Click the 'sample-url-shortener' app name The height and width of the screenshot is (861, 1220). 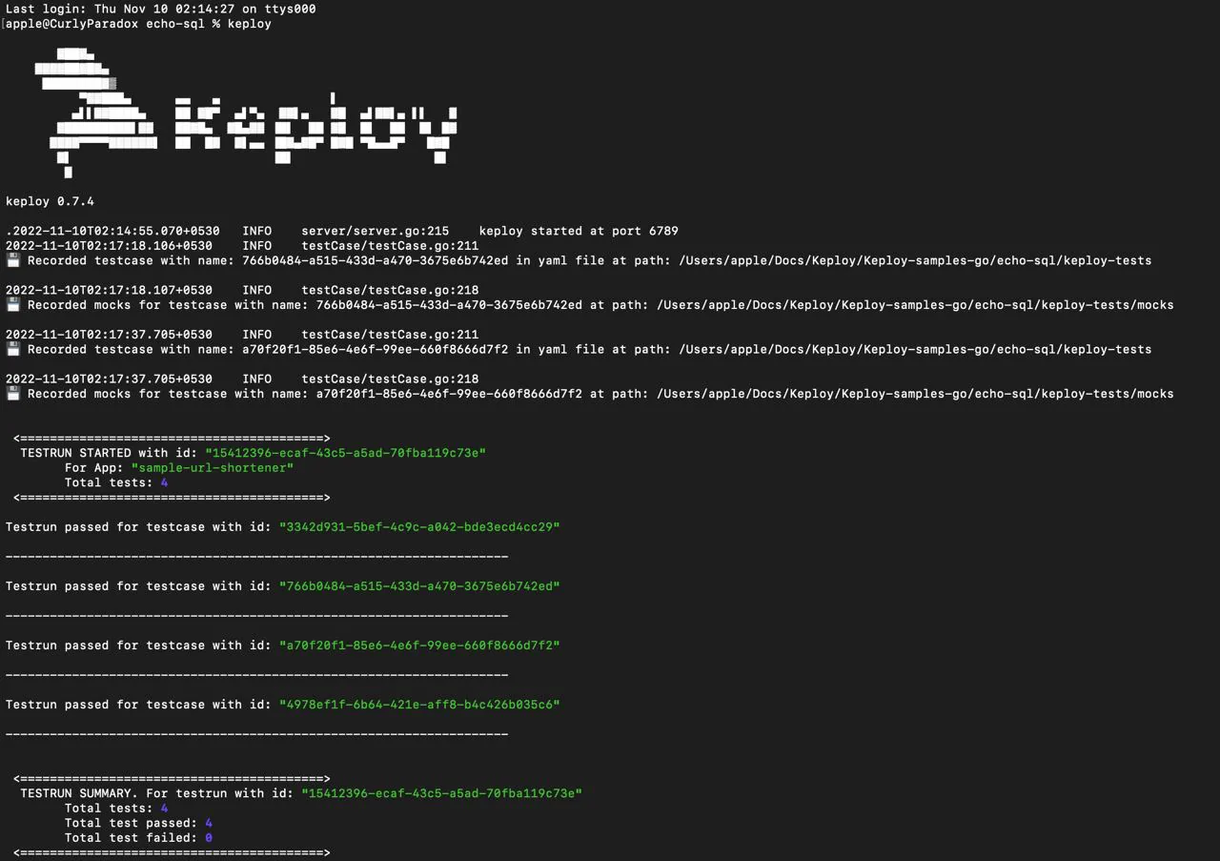[x=213, y=467]
